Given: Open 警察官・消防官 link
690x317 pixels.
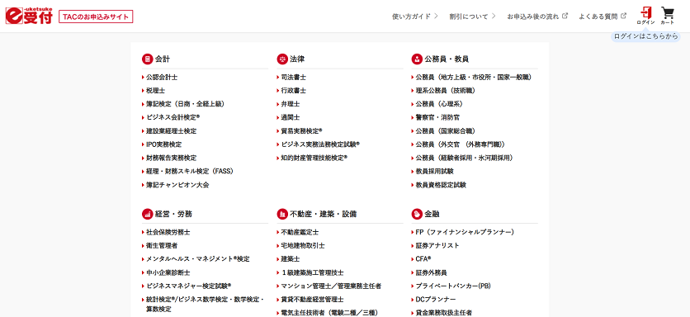Looking at the screenshot, I should click(437, 117).
